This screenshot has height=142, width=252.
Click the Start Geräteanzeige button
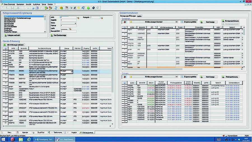[x=59, y=35]
